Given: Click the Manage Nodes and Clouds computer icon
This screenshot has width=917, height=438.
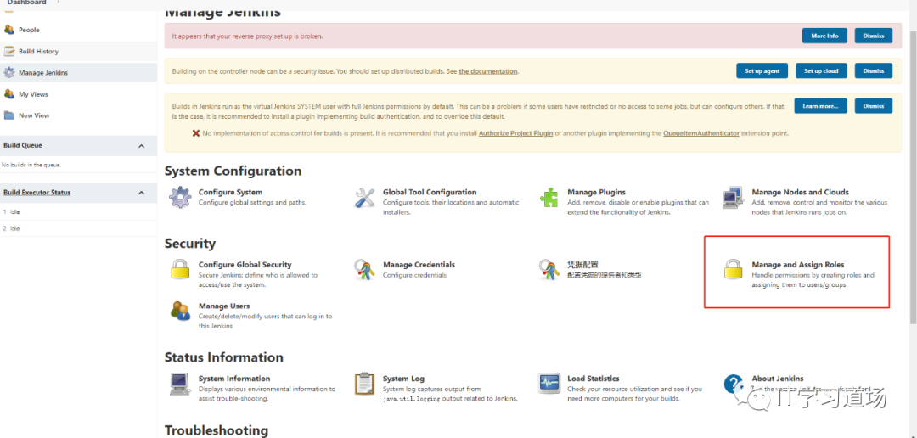Looking at the screenshot, I should coord(734,198).
